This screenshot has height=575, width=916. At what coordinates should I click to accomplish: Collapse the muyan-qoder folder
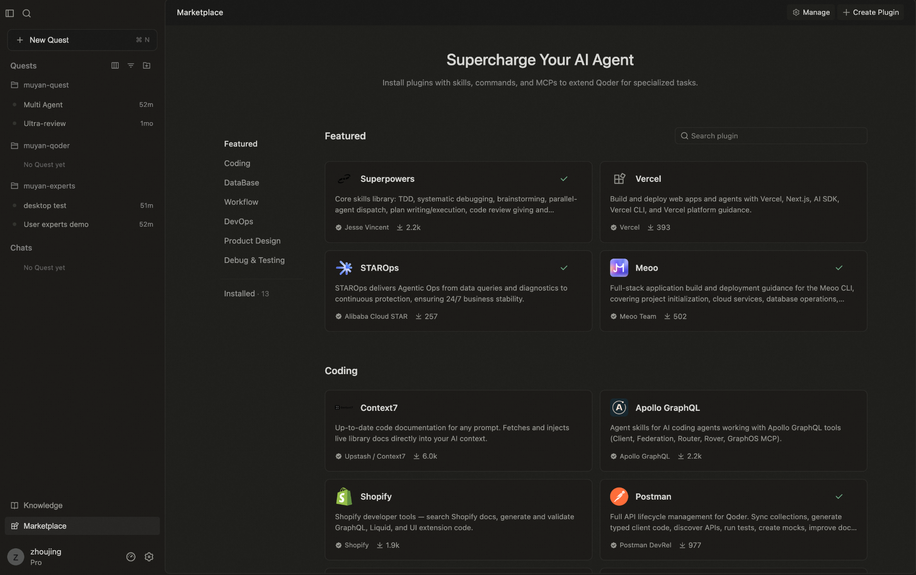tap(82, 146)
